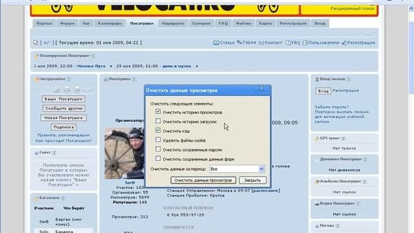Click the organizer's photo thumbnail

pos(124,153)
